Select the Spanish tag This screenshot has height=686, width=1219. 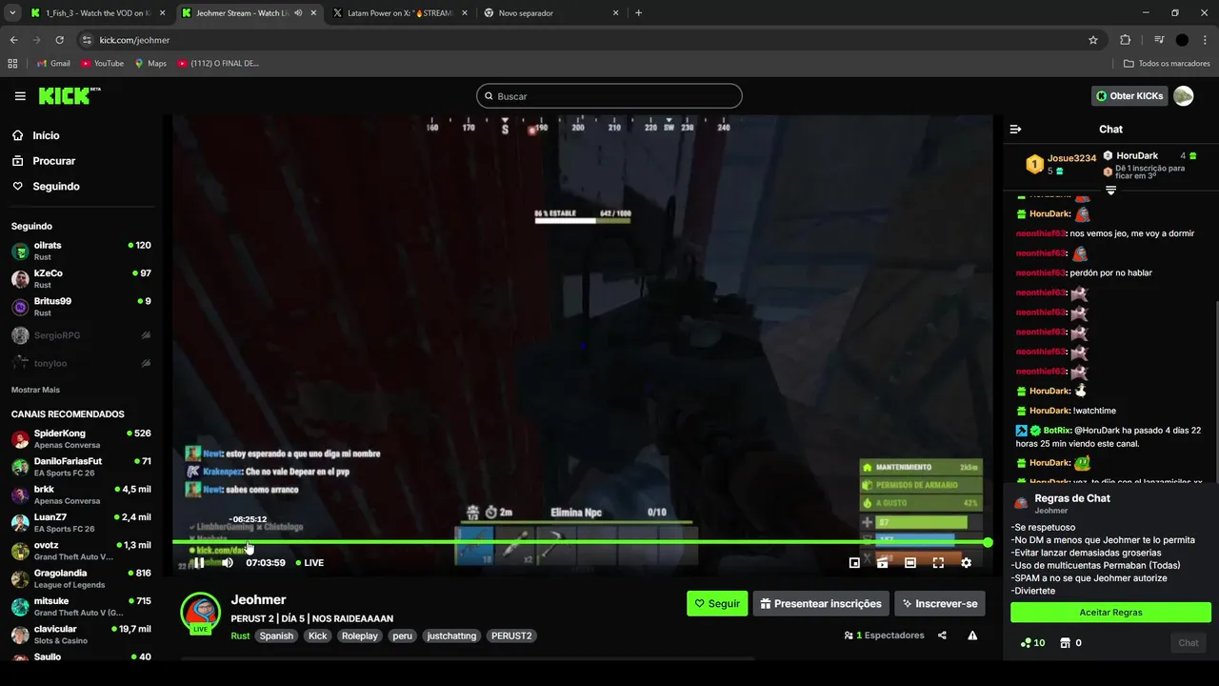click(276, 636)
